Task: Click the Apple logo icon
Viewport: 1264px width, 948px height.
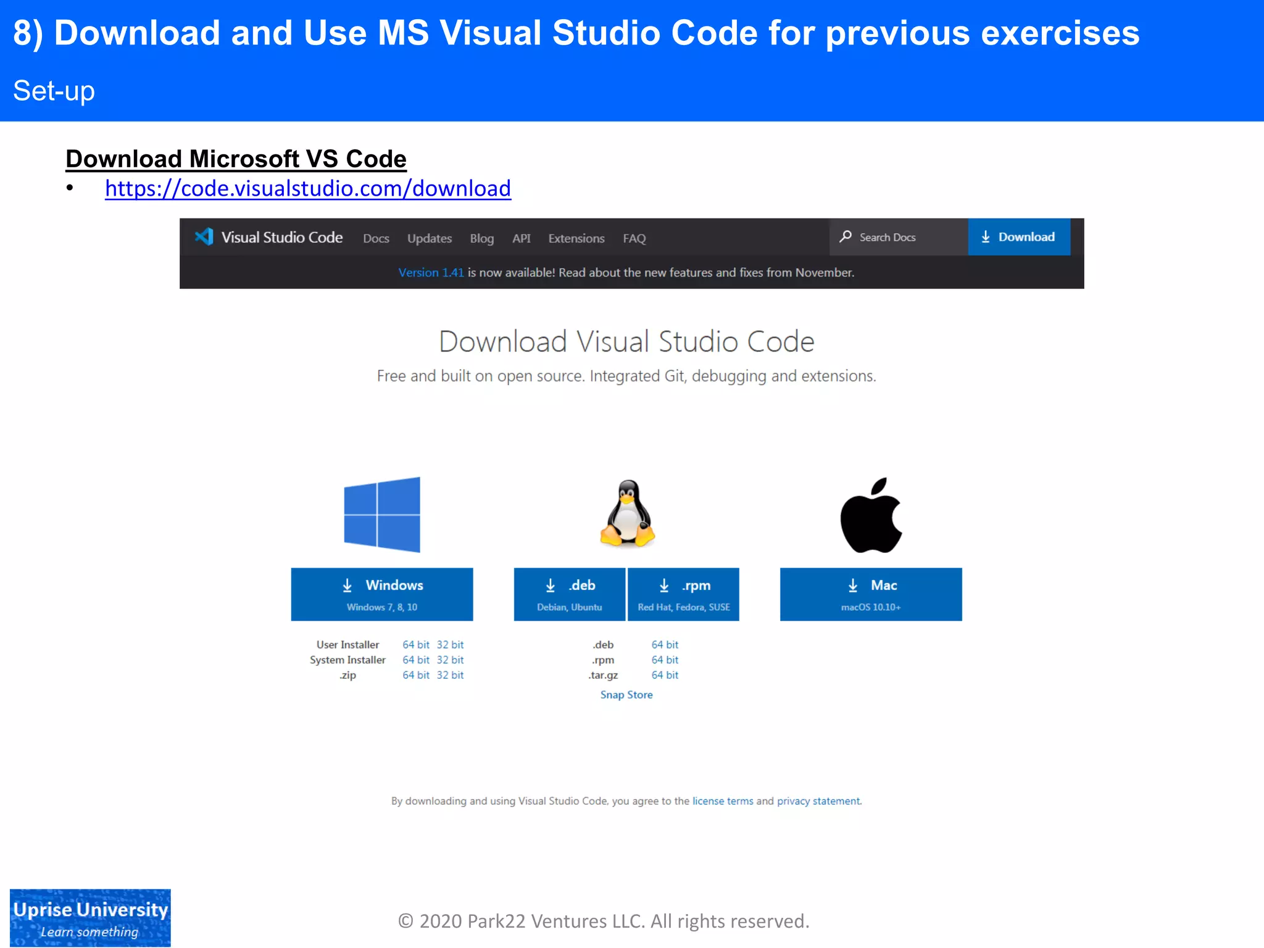Action: [871, 515]
